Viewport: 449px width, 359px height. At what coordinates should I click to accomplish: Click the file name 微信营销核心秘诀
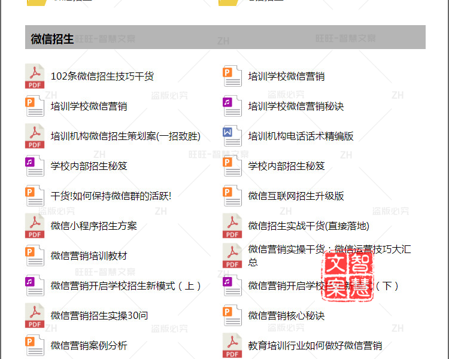pyautogui.click(x=286, y=315)
